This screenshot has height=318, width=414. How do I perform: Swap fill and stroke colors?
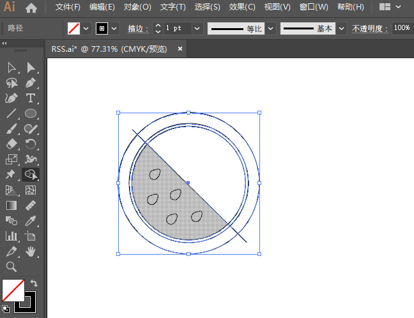tap(34, 283)
